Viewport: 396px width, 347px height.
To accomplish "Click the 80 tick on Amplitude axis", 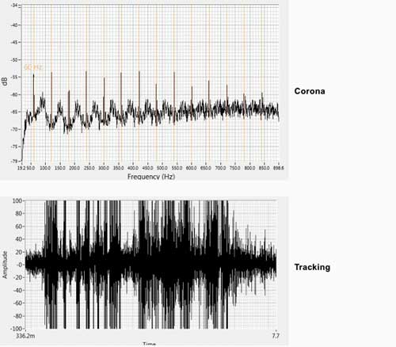I will coord(18,213).
